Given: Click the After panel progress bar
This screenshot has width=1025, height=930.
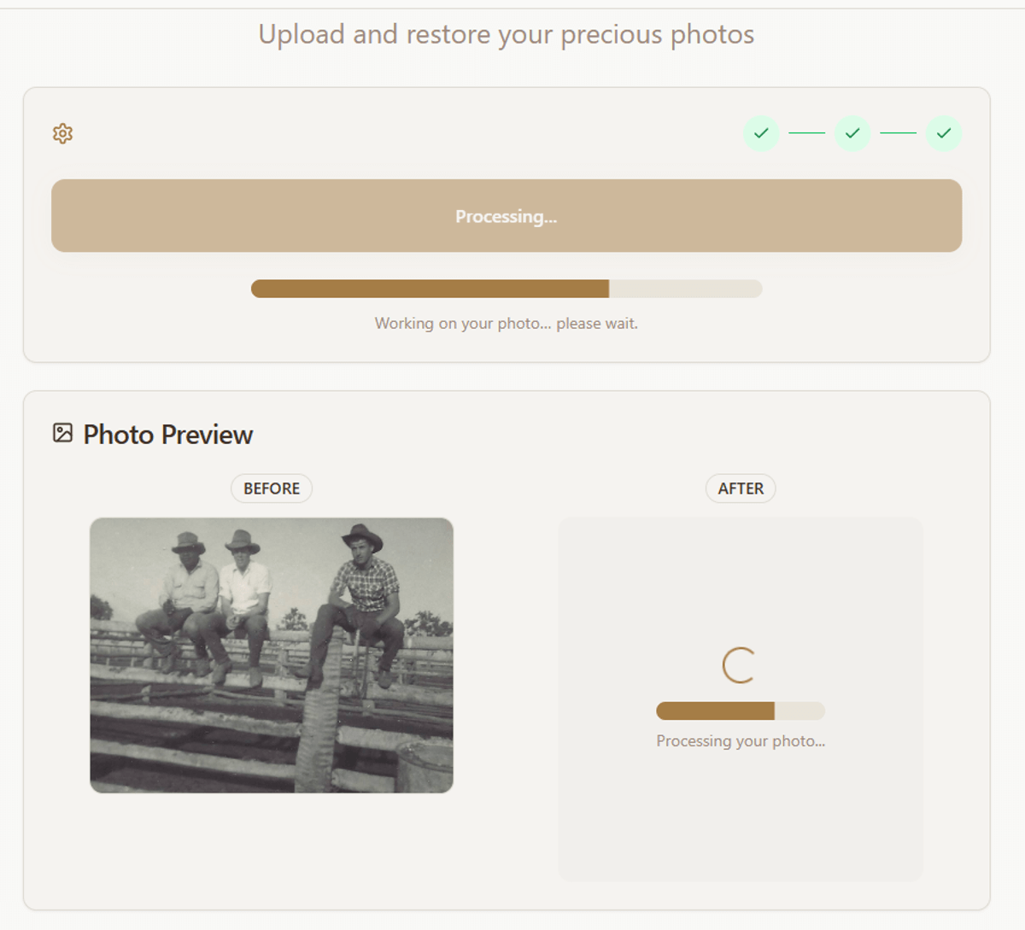Looking at the screenshot, I should [x=740, y=711].
